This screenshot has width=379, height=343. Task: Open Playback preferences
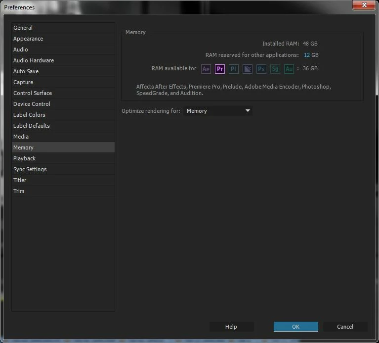point(63,158)
